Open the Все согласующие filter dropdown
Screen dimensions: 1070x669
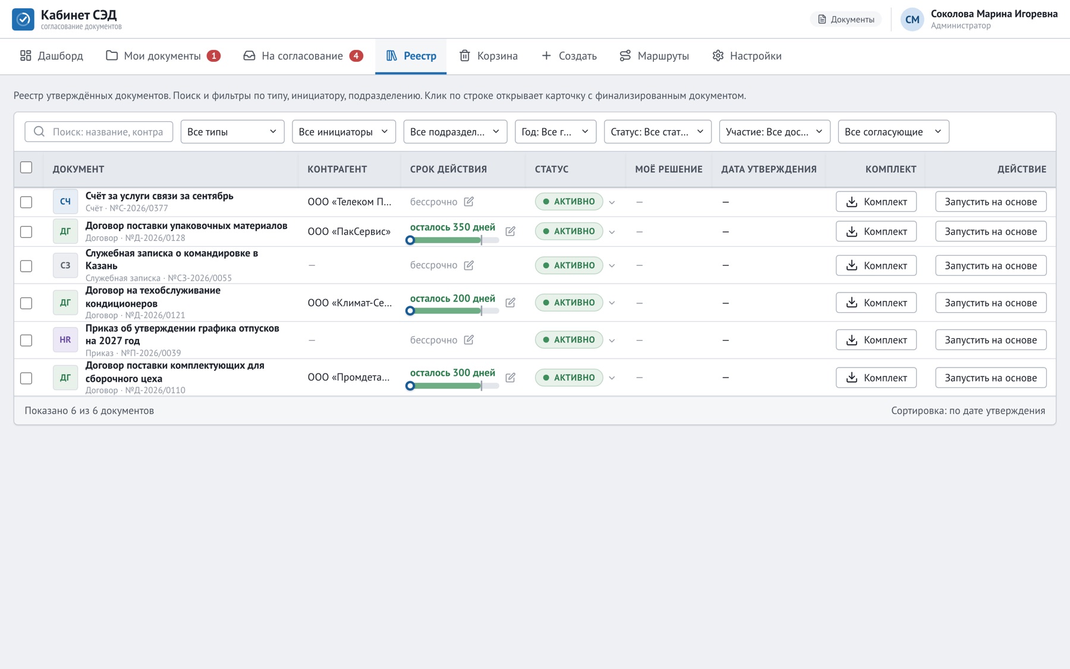pos(893,131)
